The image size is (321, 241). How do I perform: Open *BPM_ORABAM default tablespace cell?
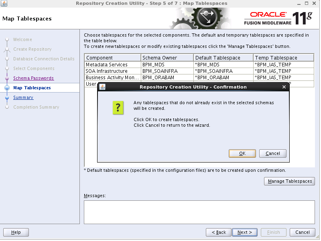223,78
